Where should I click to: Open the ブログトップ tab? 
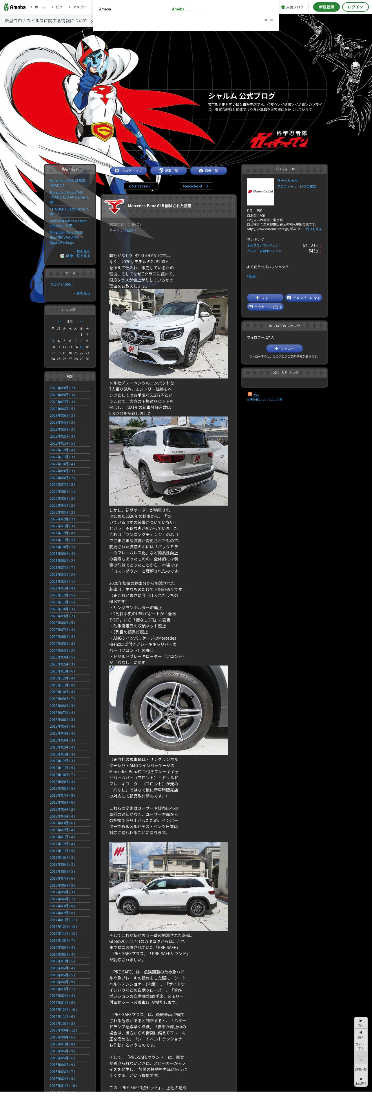129,171
